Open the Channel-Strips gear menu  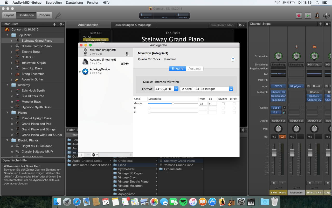coord(328,24)
